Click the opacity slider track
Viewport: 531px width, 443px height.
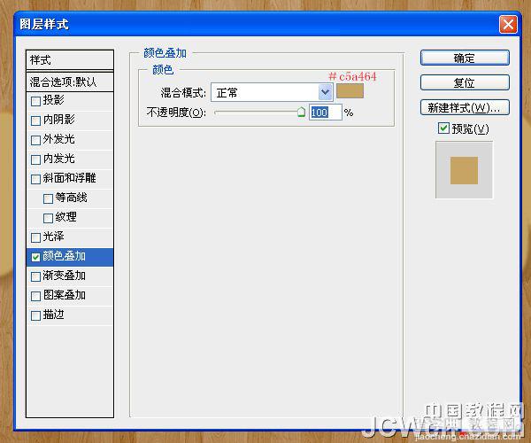(258, 113)
